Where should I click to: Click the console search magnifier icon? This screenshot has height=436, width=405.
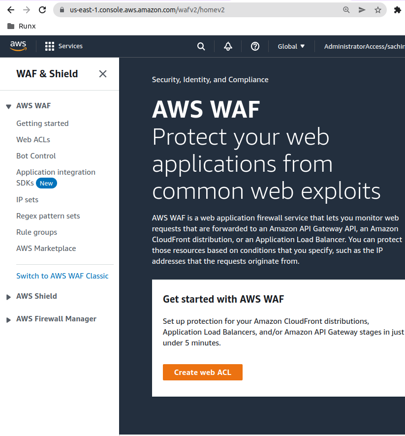pyautogui.click(x=201, y=46)
